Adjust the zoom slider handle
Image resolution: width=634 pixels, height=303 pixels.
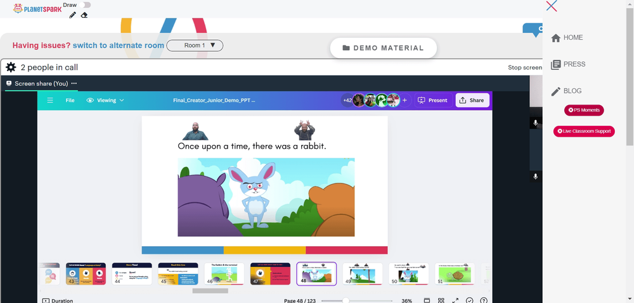click(x=346, y=300)
